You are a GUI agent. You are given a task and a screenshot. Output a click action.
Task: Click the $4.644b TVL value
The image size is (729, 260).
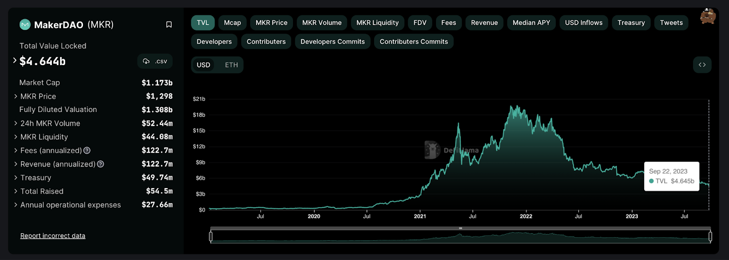point(42,61)
